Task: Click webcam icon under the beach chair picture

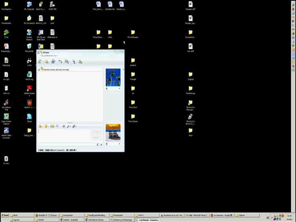Action: pos(107,144)
